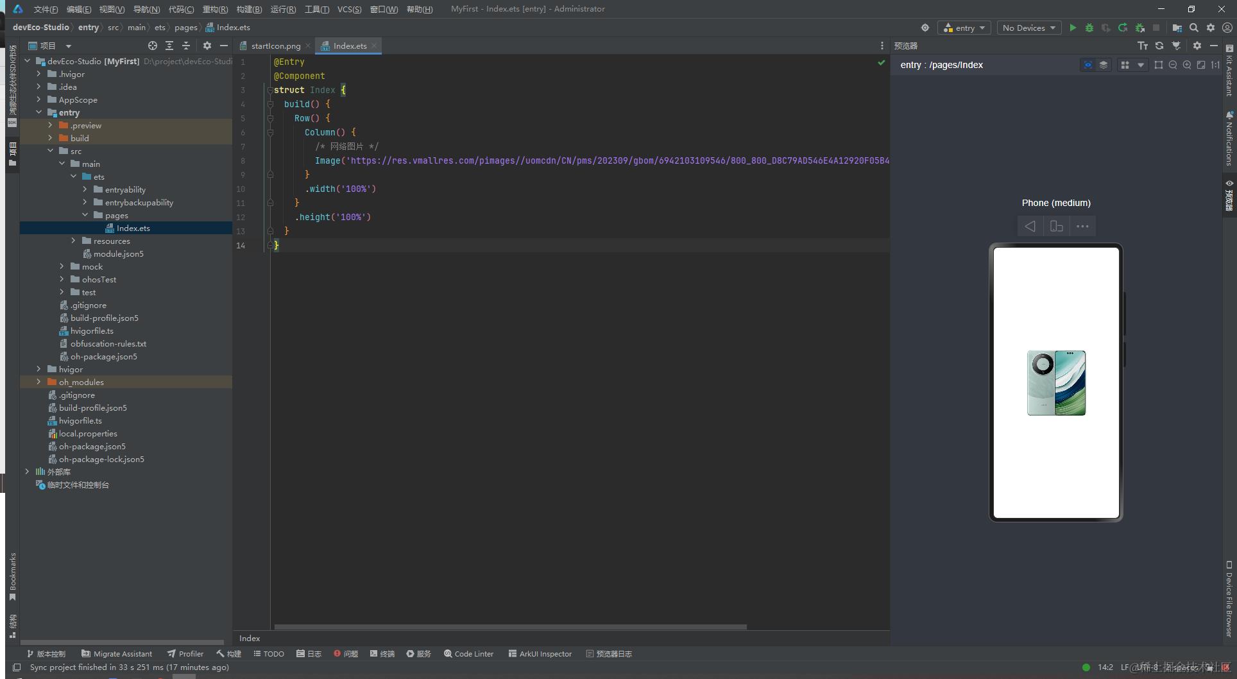Close the Index.ets editor tab

click(374, 46)
